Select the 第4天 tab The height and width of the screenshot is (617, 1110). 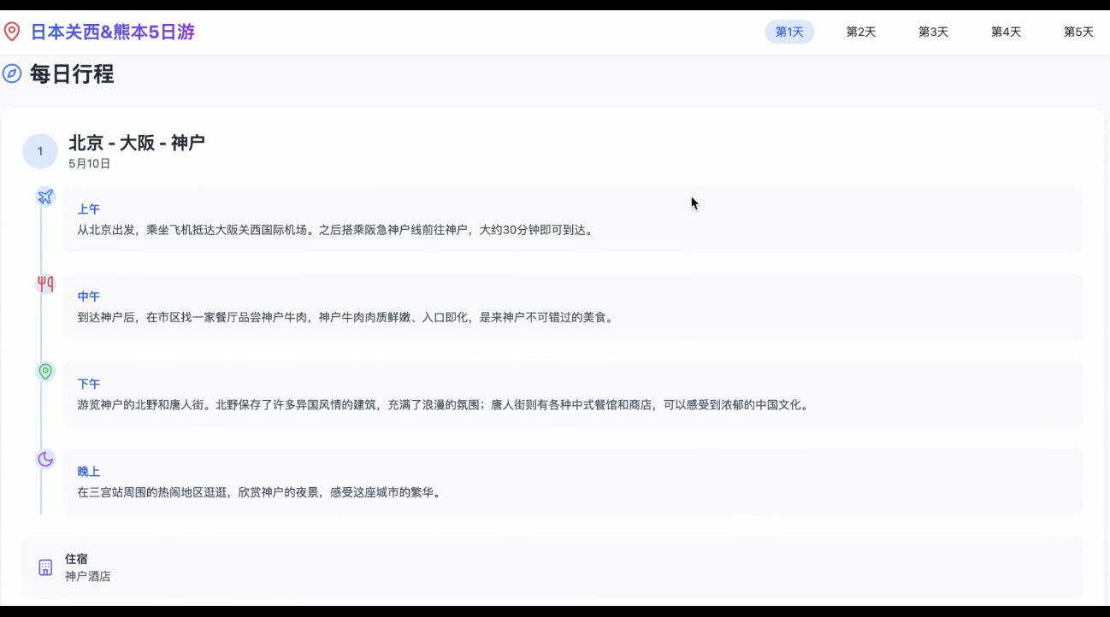coord(1006,32)
